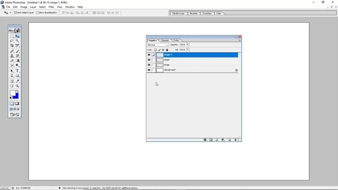The width and height of the screenshot is (338, 190).
Task: Select the Blur tool
Action: (12, 65)
